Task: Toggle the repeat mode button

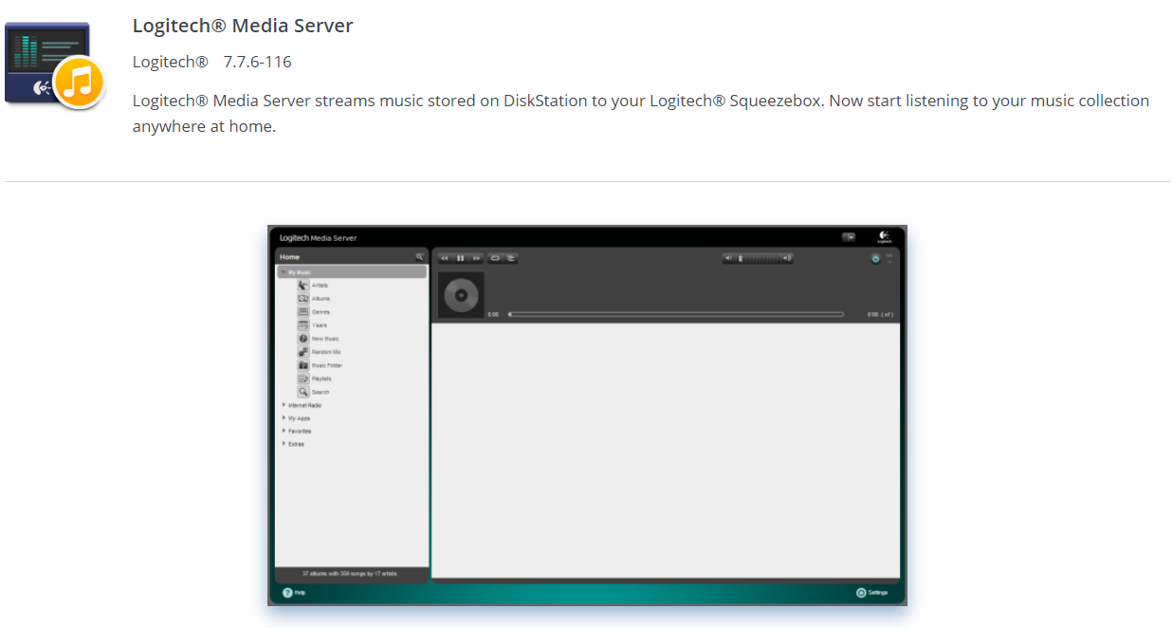Action: [x=495, y=258]
